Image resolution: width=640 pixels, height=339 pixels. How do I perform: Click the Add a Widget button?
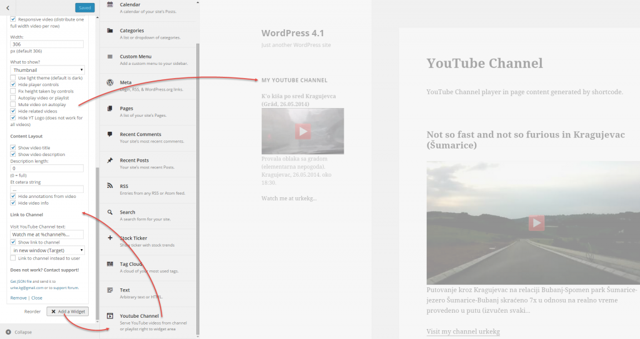(x=67, y=312)
